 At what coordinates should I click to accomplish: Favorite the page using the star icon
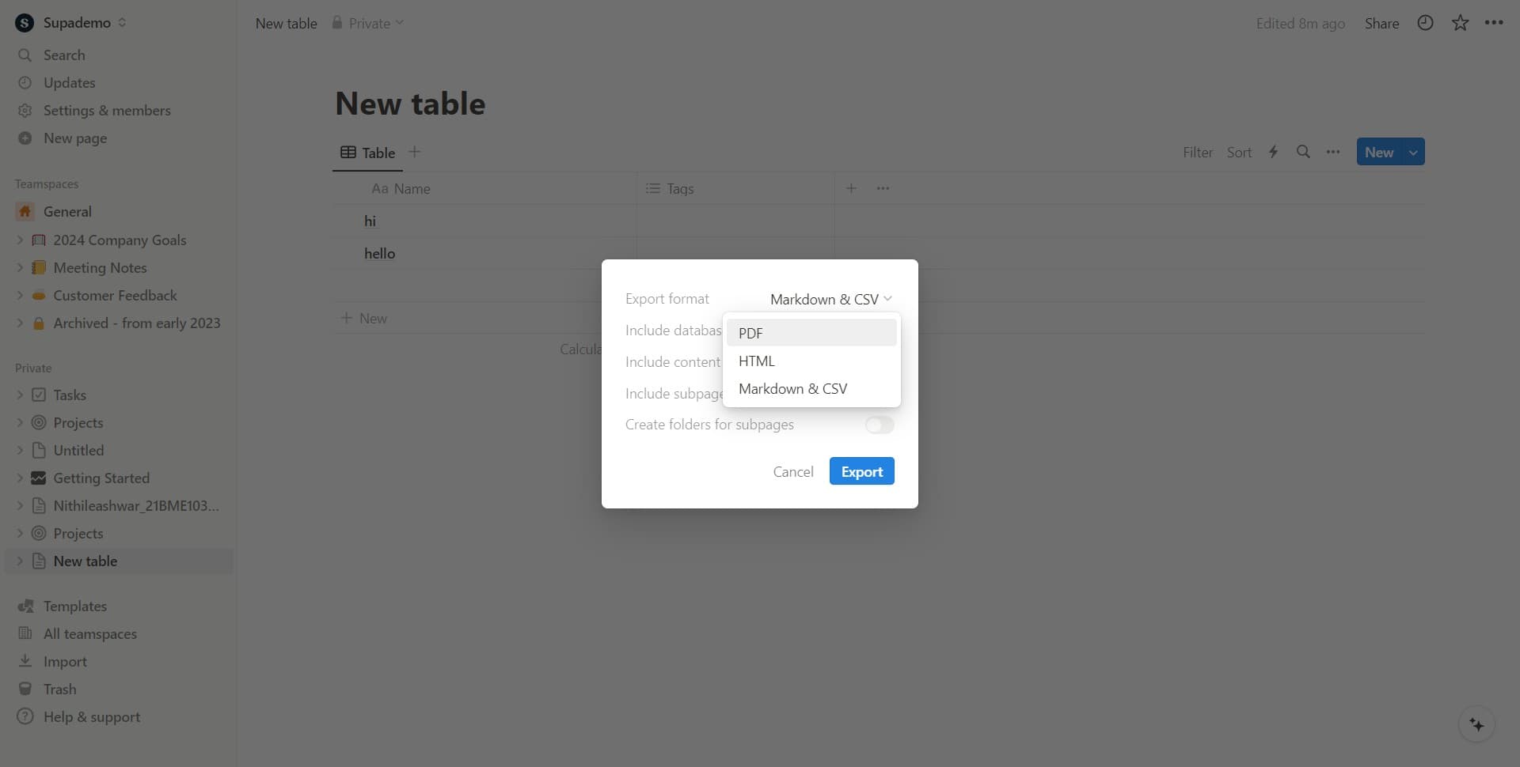pyautogui.click(x=1459, y=23)
